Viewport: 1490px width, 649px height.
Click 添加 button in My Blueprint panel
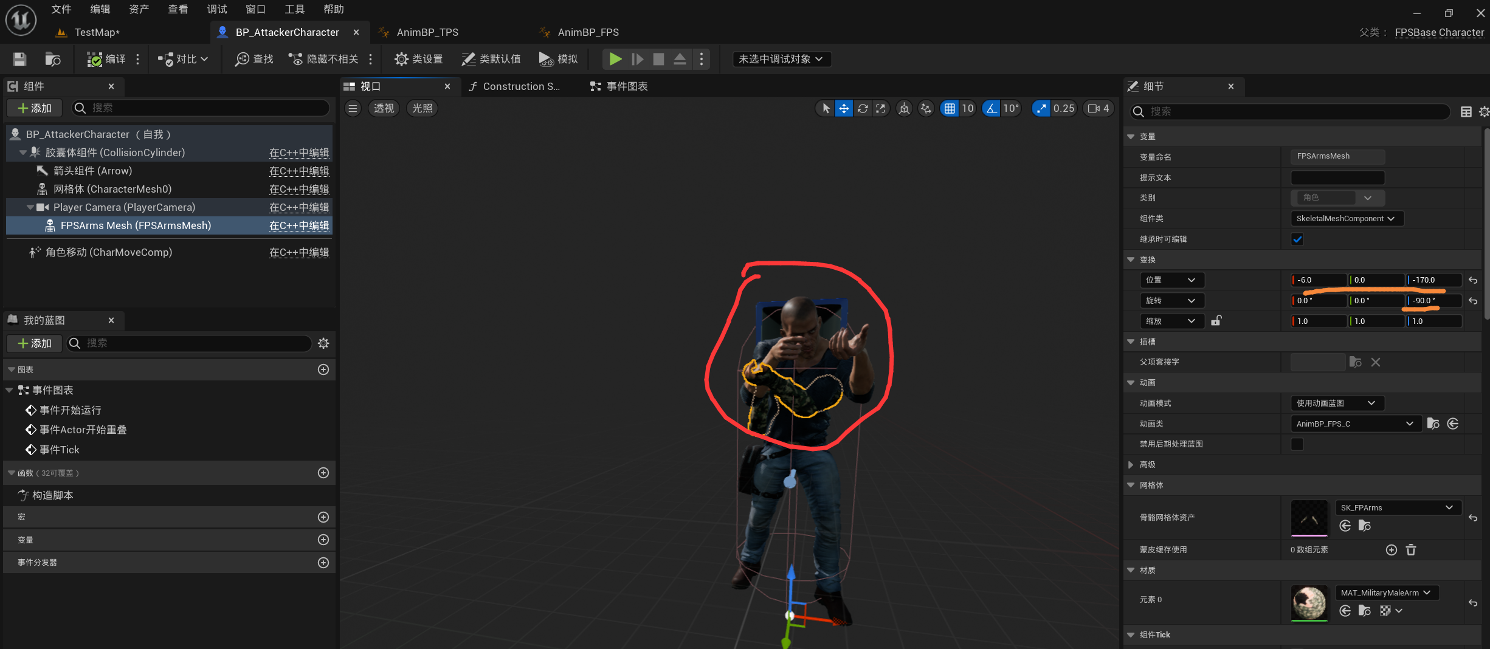coord(35,343)
